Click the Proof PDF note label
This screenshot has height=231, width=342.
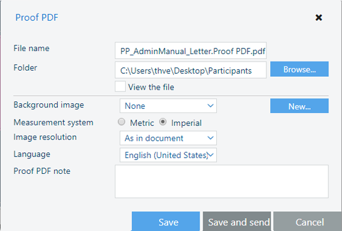point(42,171)
